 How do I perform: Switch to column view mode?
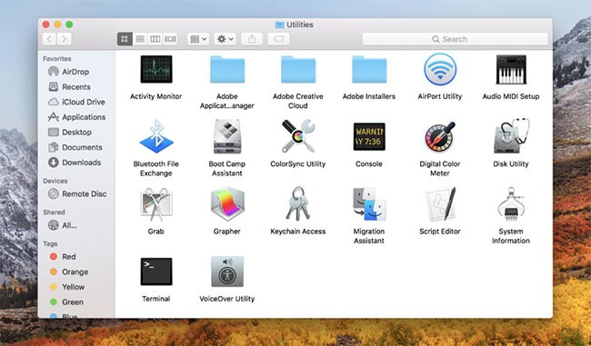(x=155, y=39)
